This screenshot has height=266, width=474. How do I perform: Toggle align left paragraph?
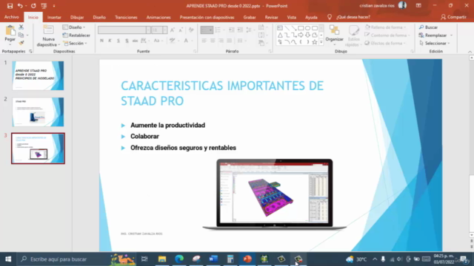[x=204, y=41]
